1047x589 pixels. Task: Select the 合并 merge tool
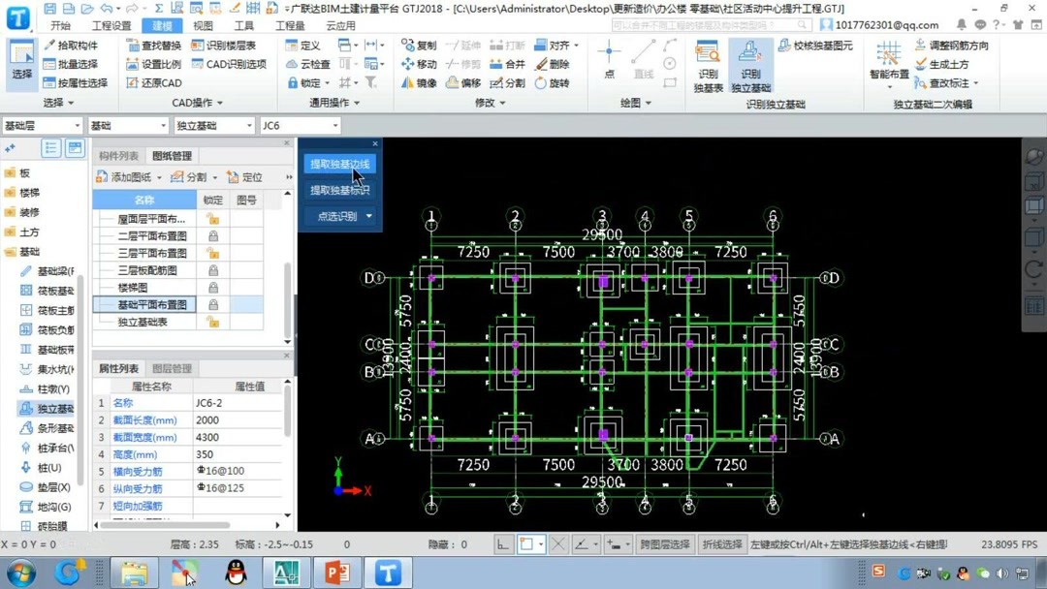(x=516, y=64)
